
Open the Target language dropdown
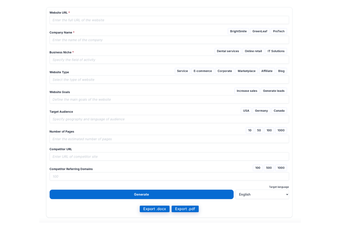(x=262, y=194)
